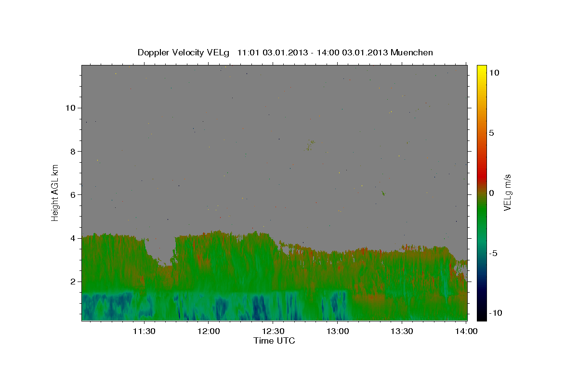Click the 12:00 time tick label

(208, 331)
